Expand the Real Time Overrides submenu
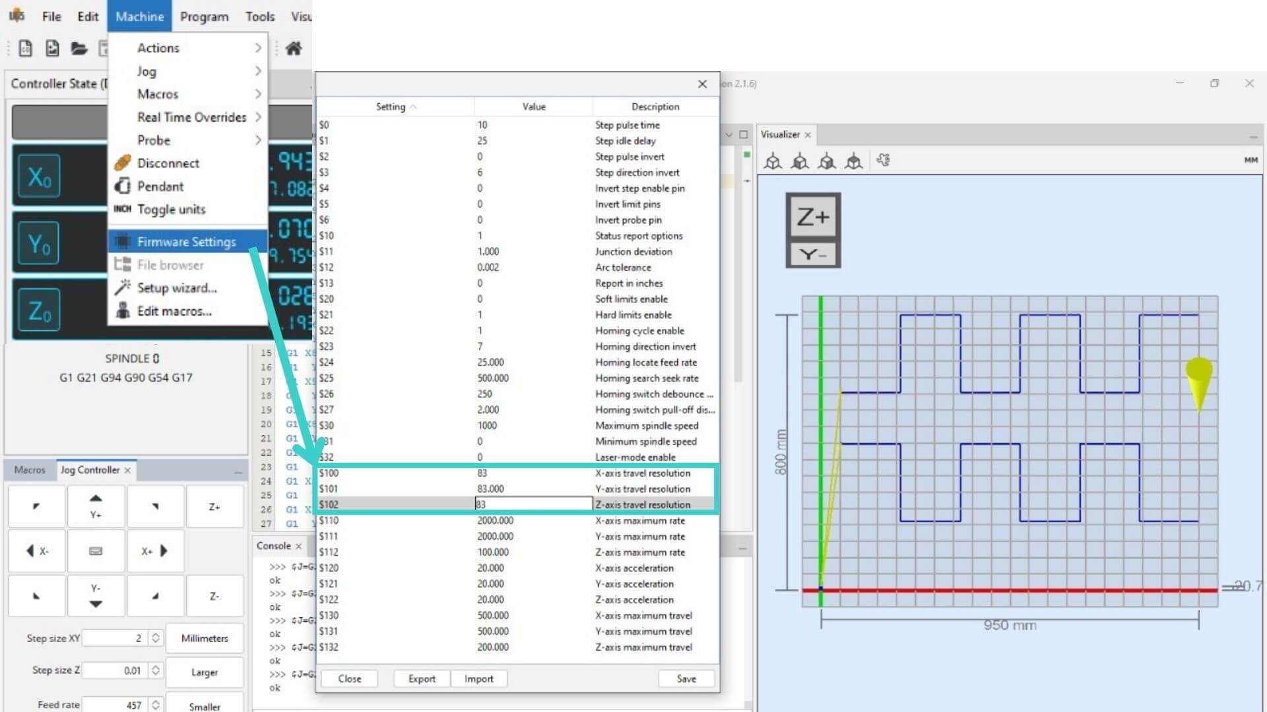 coord(191,117)
